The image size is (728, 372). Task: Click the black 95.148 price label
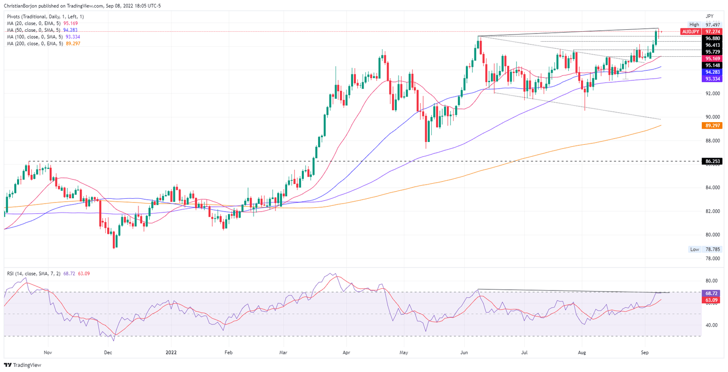713,65
